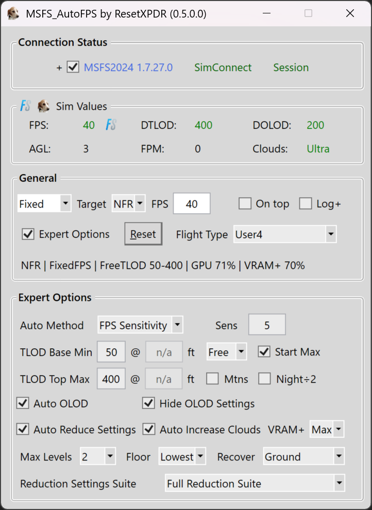Image resolution: width=372 pixels, height=510 pixels.
Task: Click the Clouds value Ultra
Action: (318, 149)
